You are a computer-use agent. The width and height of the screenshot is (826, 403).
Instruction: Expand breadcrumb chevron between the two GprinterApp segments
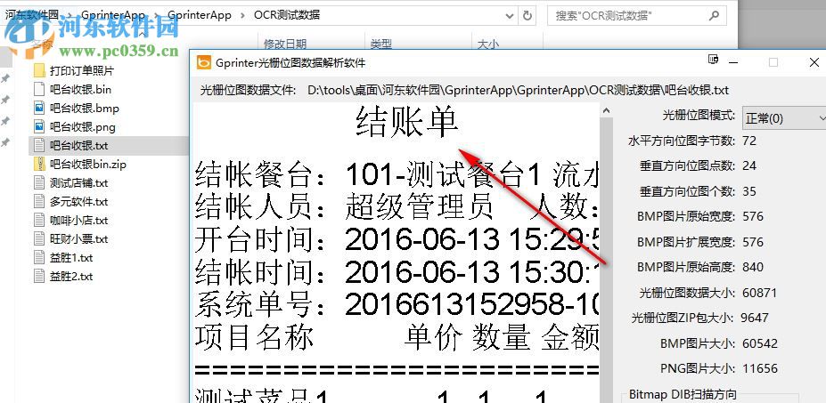157,15
